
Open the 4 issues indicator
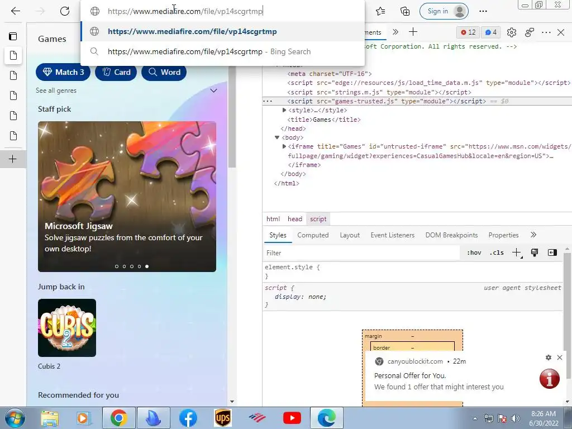coord(491,32)
